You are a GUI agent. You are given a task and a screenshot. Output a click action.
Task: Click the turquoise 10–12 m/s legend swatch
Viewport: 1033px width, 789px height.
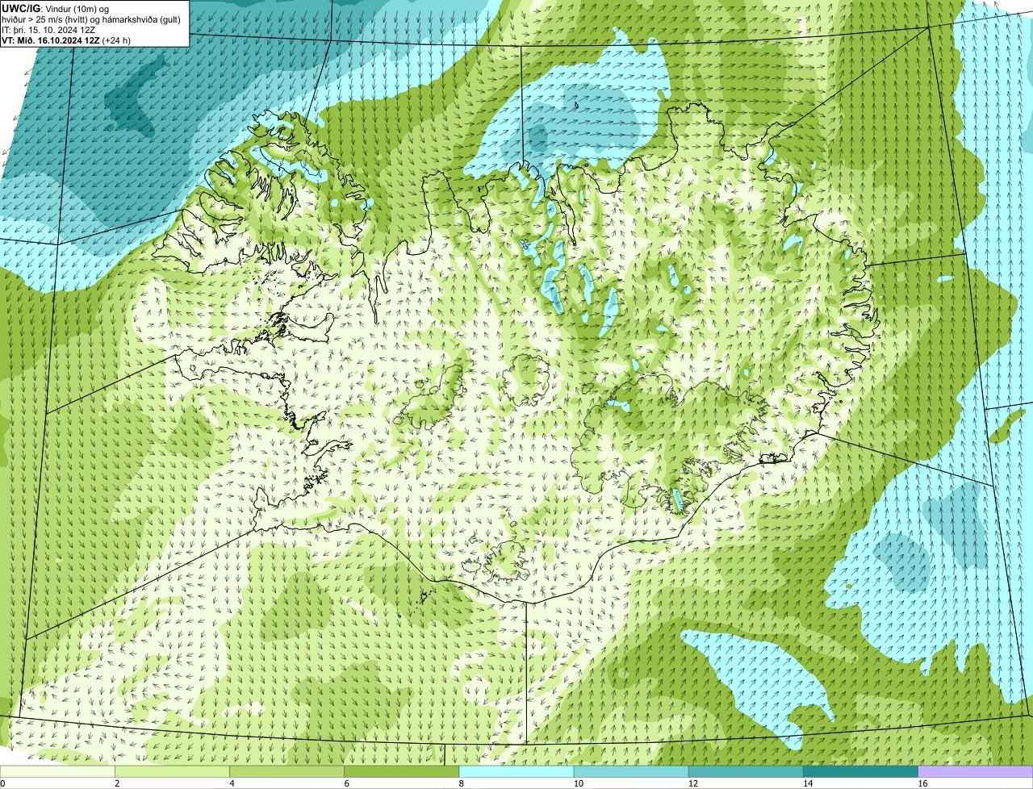(x=631, y=772)
